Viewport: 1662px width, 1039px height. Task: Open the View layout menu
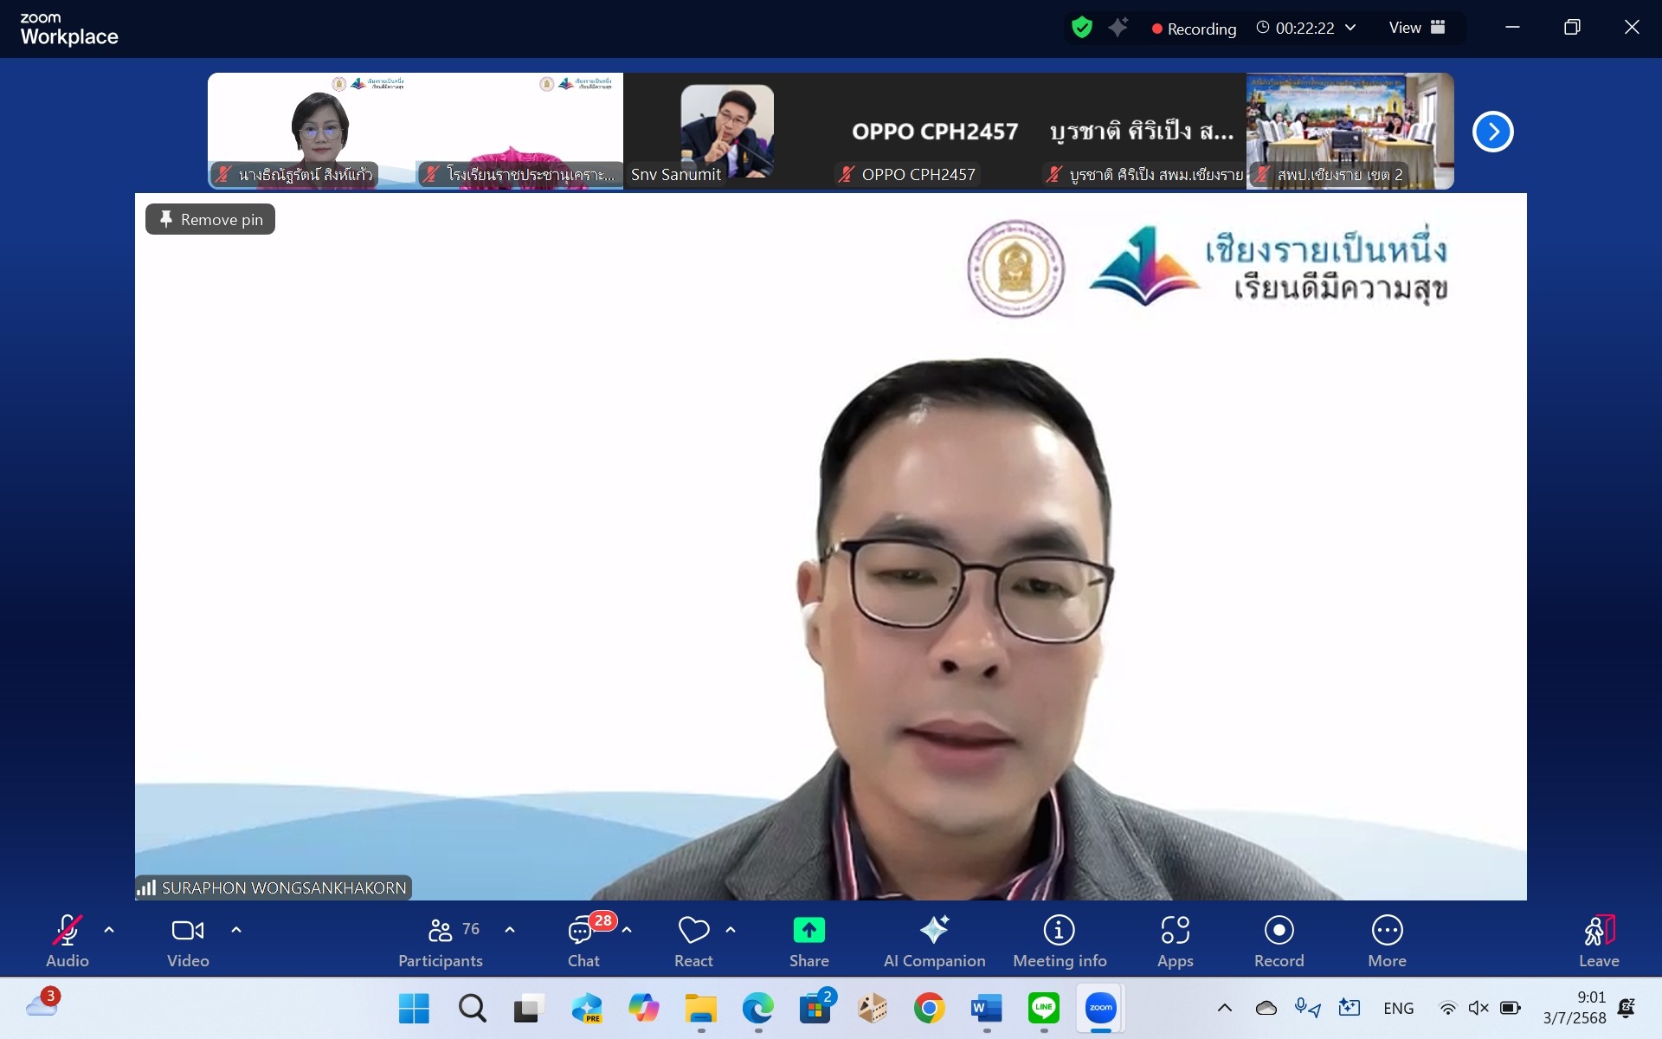tap(1416, 28)
